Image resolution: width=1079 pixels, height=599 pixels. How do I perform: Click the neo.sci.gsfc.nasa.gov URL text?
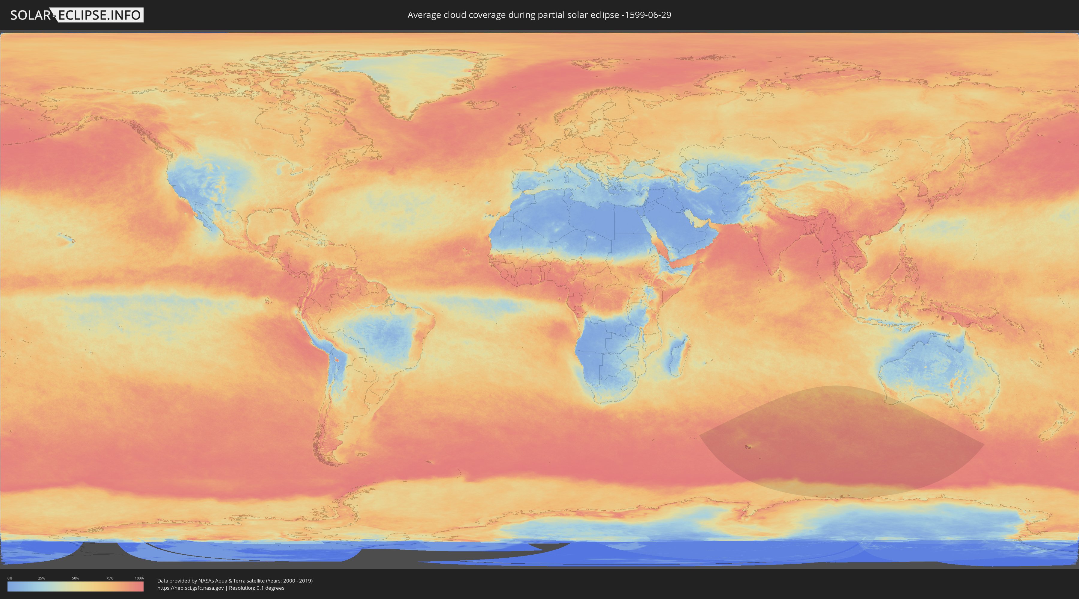coord(191,588)
